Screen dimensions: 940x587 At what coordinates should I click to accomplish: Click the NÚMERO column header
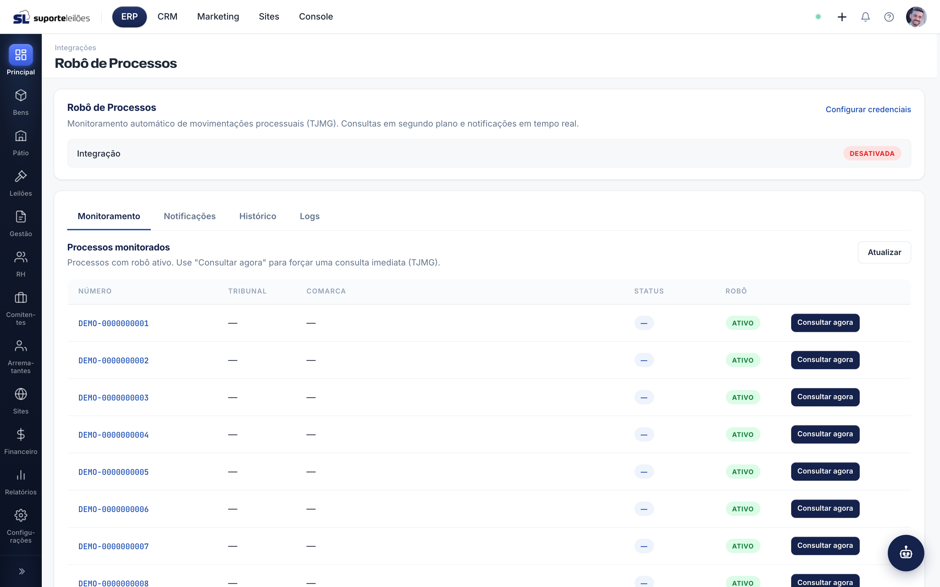(95, 291)
